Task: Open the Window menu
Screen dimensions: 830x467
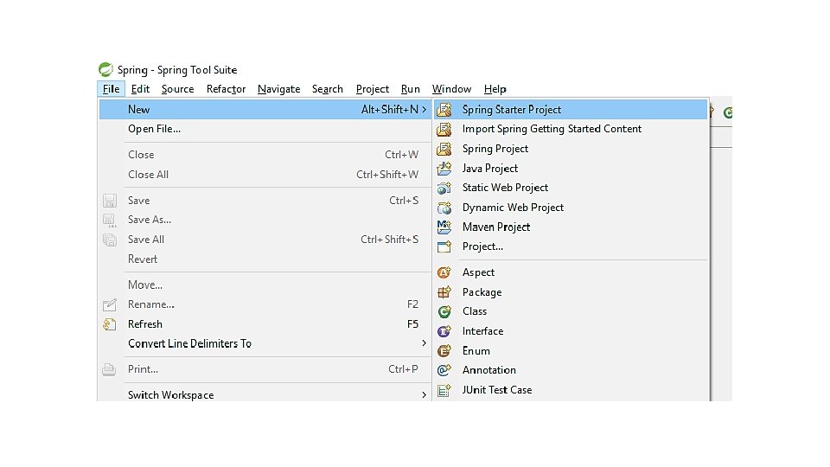Action: [x=451, y=89]
